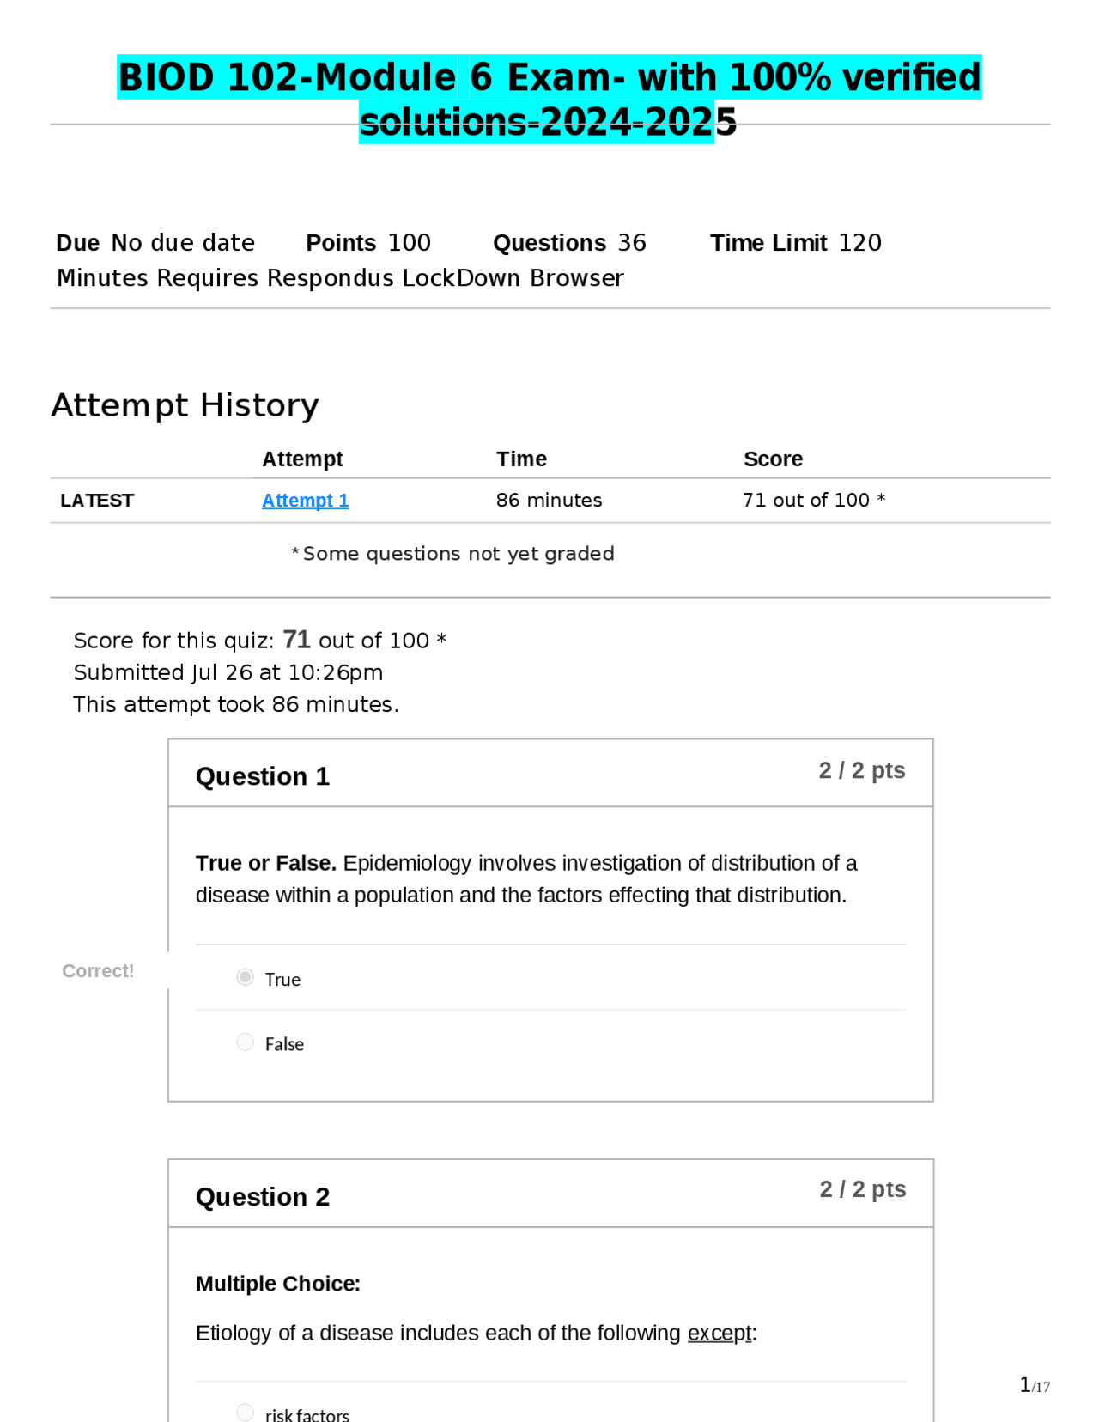Click the Question 1 points label

coord(862,770)
